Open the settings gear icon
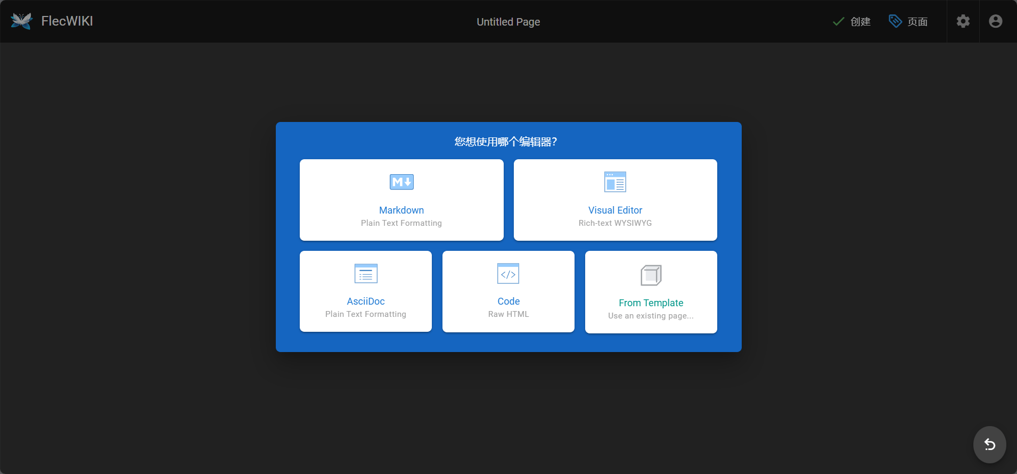 point(963,21)
